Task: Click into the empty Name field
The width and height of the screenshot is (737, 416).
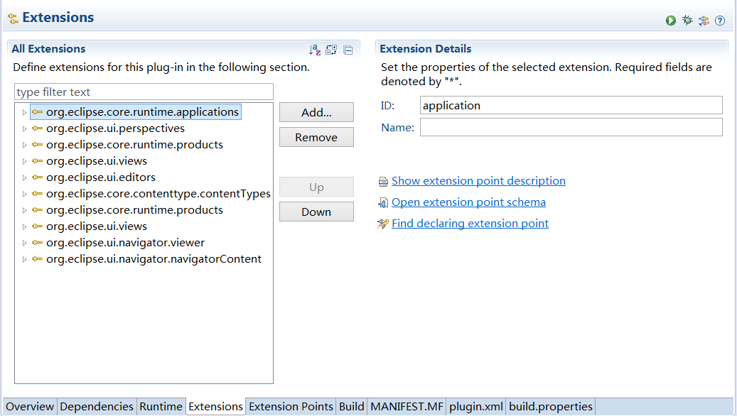Action: (x=571, y=127)
